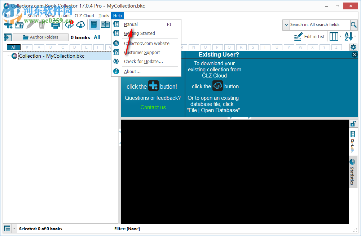Open the Search menu
361x236 pixels.
point(34,15)
